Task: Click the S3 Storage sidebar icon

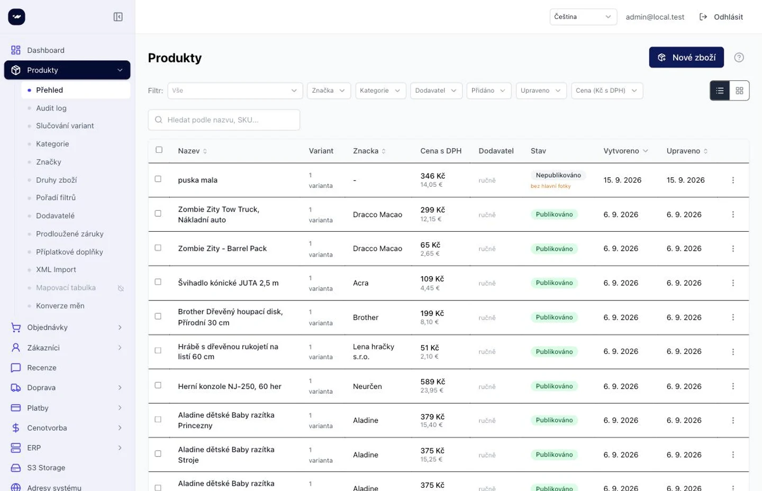Action: tap(16, 468)
